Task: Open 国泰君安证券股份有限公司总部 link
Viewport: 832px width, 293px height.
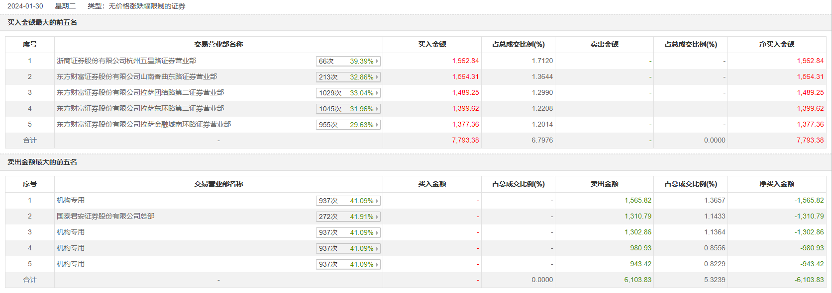Action: tap(105, 216)
